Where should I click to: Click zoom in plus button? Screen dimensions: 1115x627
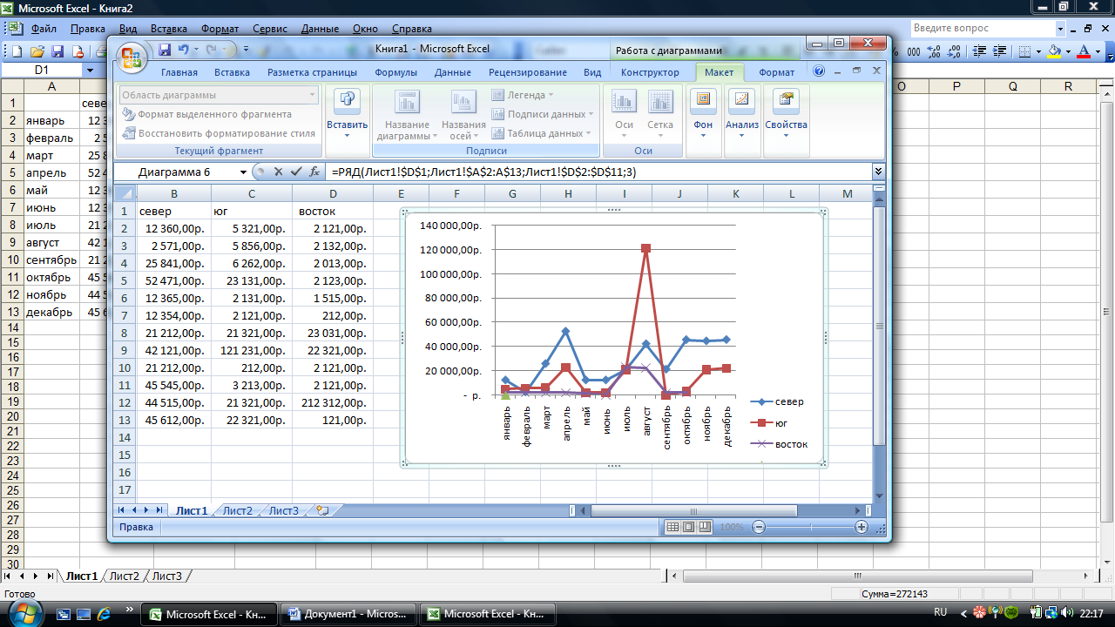862,527
